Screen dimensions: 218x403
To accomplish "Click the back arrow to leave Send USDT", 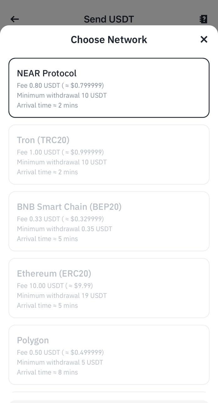I will click(14, 19).
